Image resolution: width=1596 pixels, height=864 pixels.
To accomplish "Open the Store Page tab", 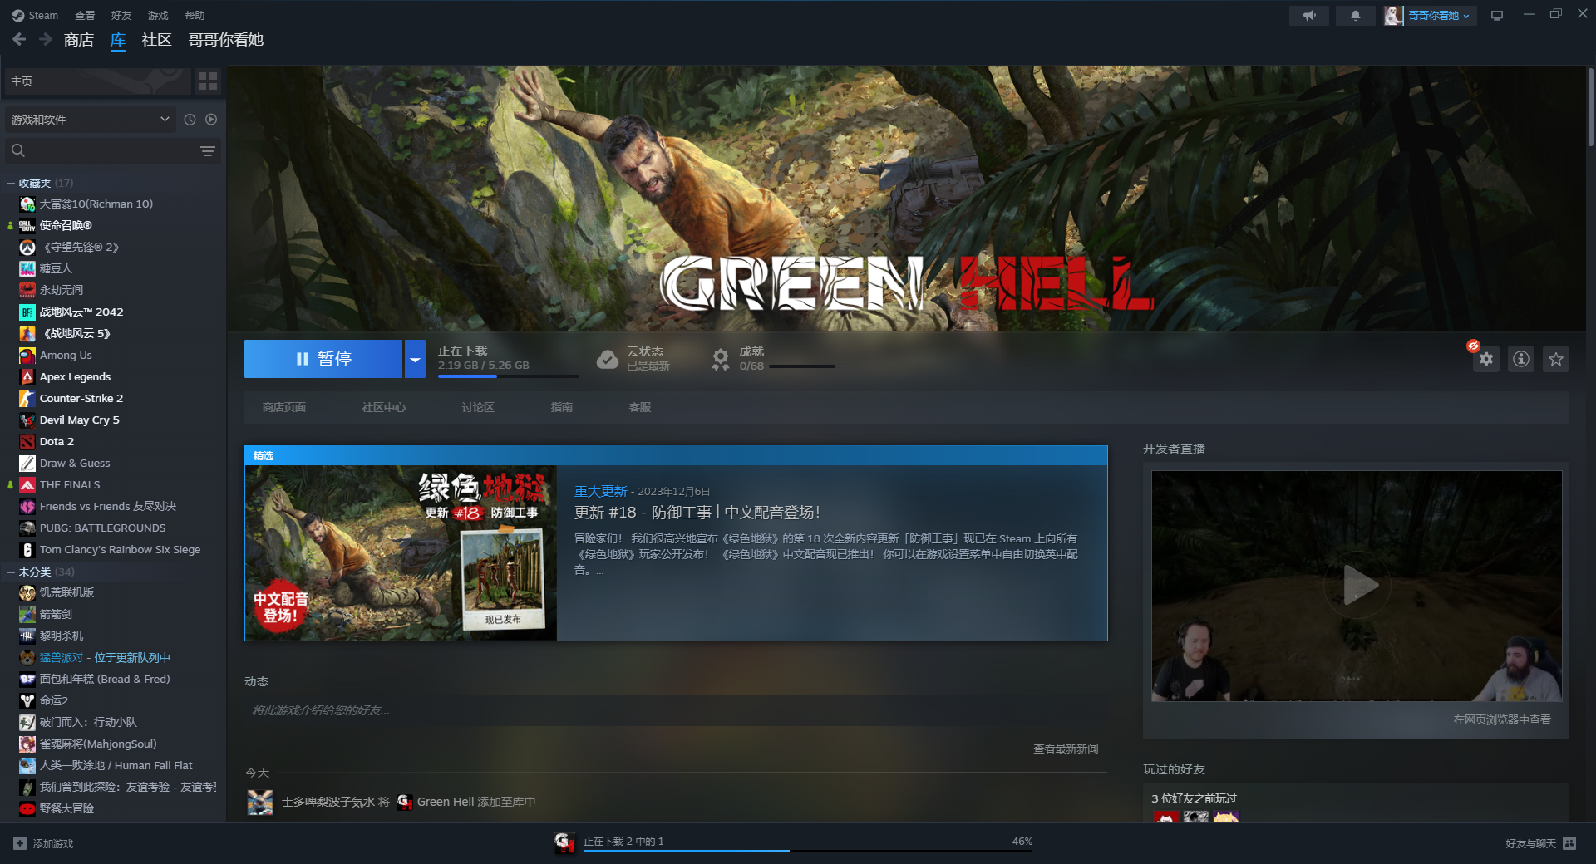I will (x=284, y=407).
